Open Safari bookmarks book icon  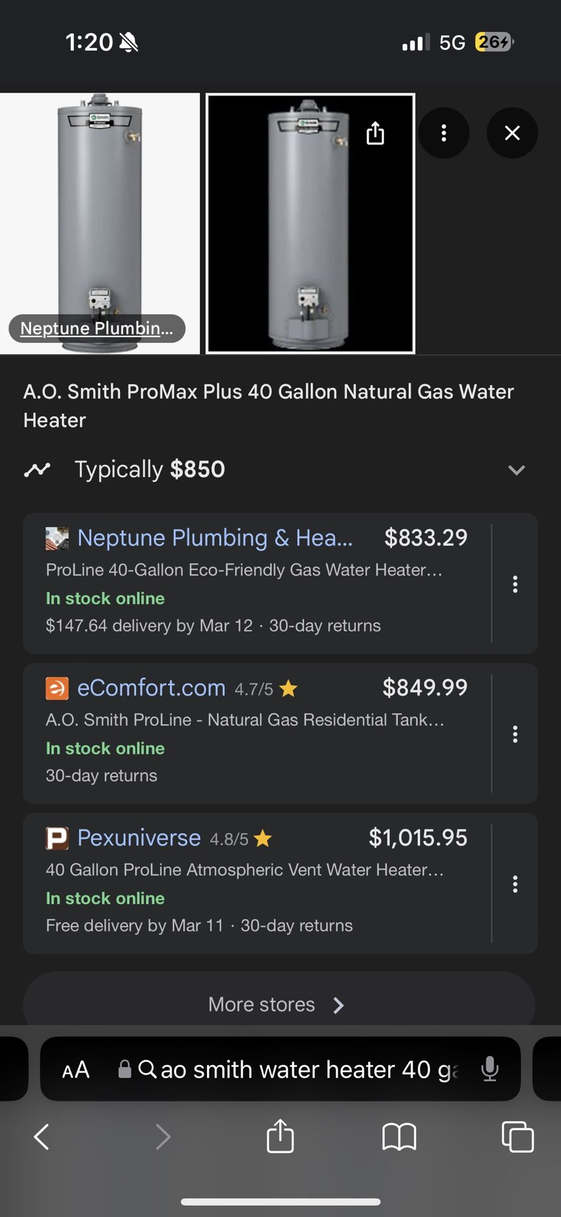coord(399,1137)
